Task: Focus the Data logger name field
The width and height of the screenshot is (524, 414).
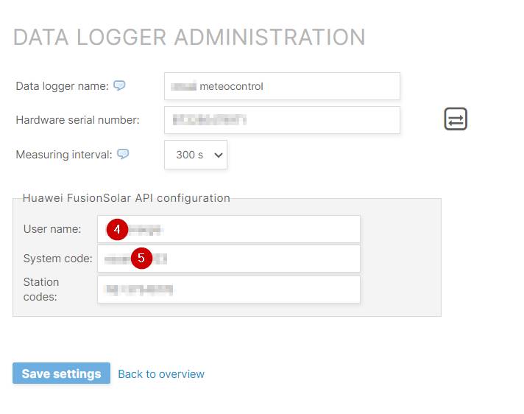Action: click(282, 86)
